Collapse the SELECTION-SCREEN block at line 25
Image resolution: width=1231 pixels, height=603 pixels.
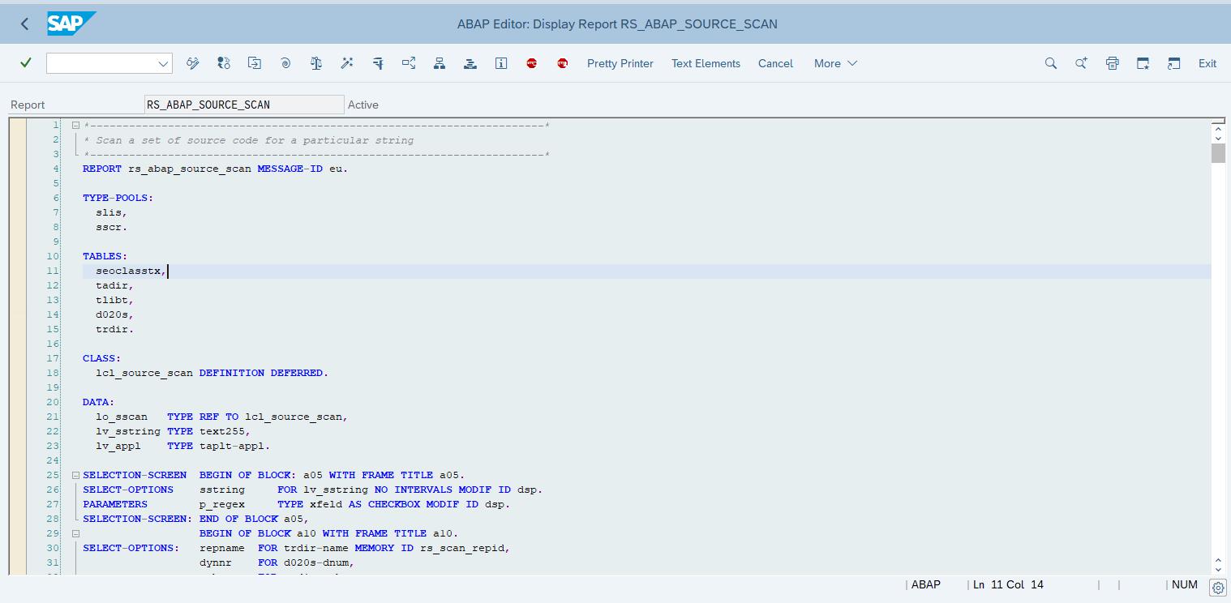[x=75, y=475]
